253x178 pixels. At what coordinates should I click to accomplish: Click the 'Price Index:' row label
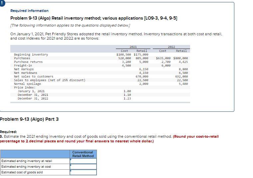(25, 88)
